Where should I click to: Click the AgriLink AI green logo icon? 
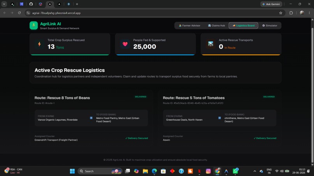tap(34, 26)
